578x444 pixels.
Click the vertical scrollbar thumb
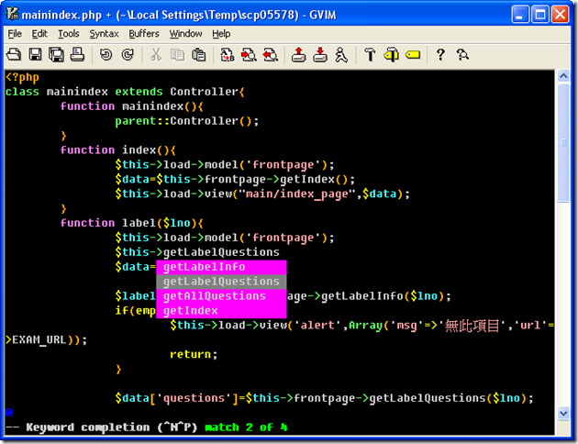(563, 143)
